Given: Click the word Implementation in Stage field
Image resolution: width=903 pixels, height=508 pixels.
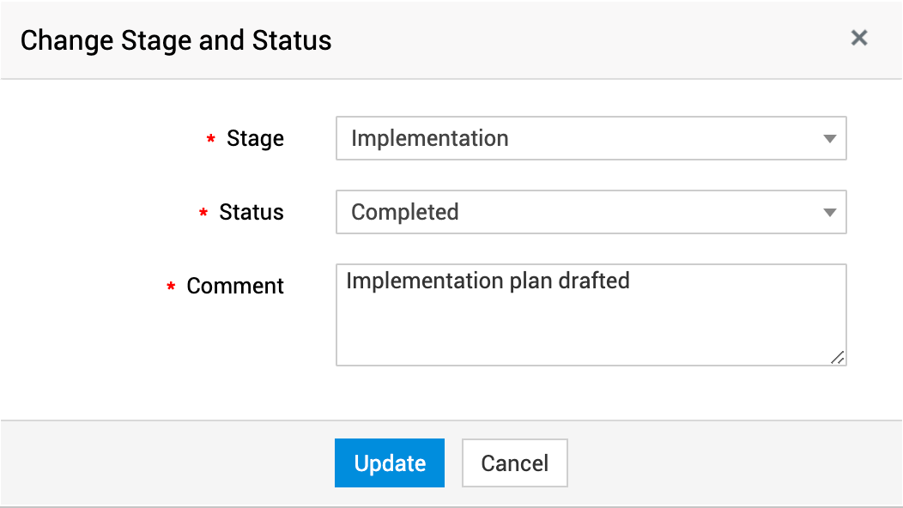Looking at the screenshot, I should point(429,138).
